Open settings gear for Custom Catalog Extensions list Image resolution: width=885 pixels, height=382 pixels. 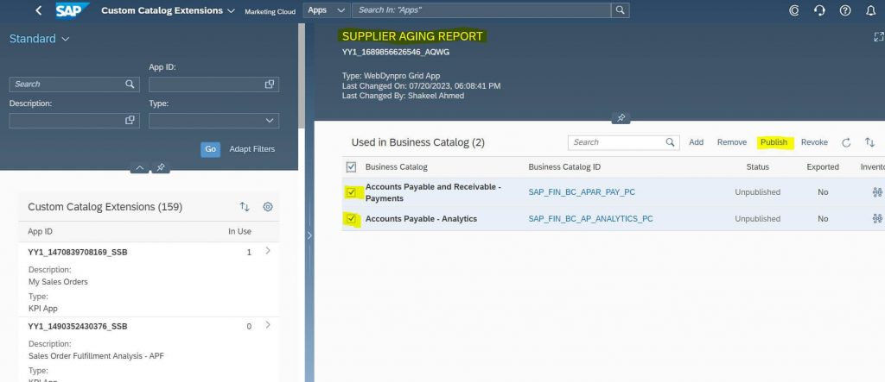click(x=268, y=207)
